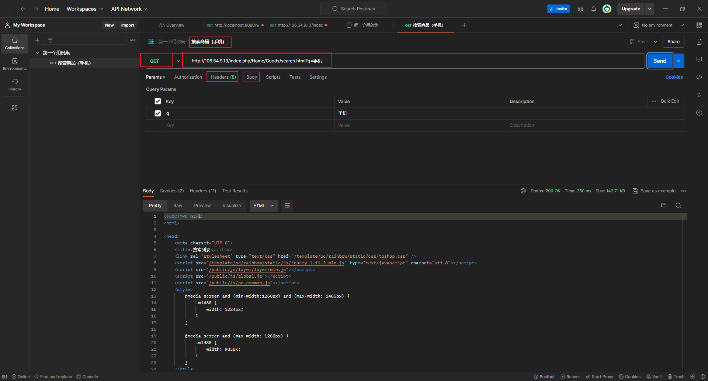Image resolution: width=708 pixels, height=381 pixels.
Task: Open the configure-sidebar grid icon
Action: pos(15,108)
